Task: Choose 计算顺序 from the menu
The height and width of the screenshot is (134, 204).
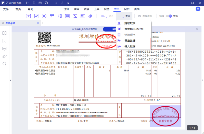Action: [x=134, y=35]
